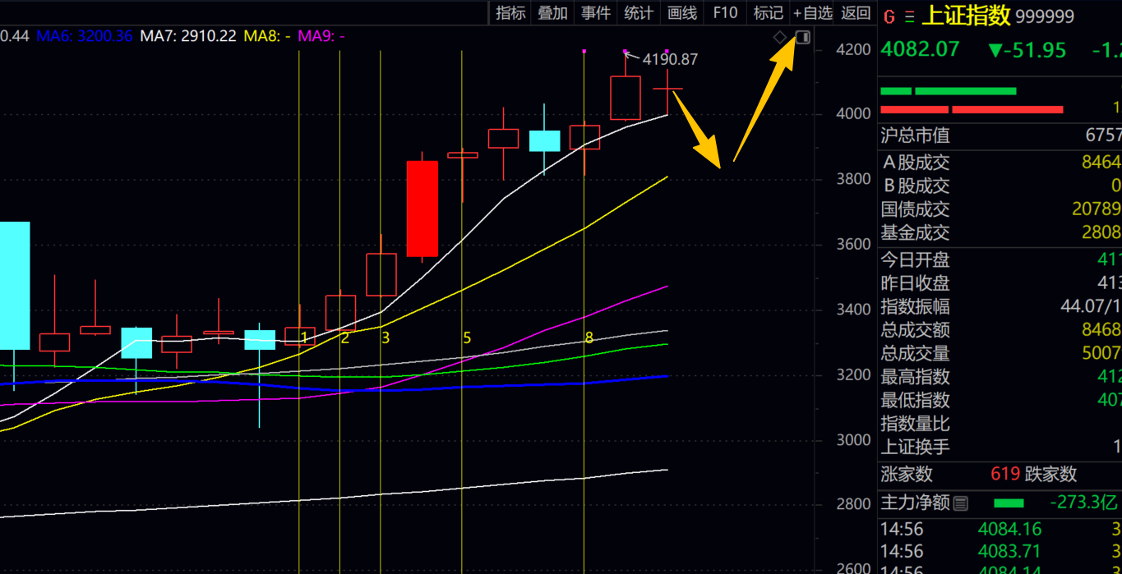Toggle the side panel layout icon

click(803, 38)
